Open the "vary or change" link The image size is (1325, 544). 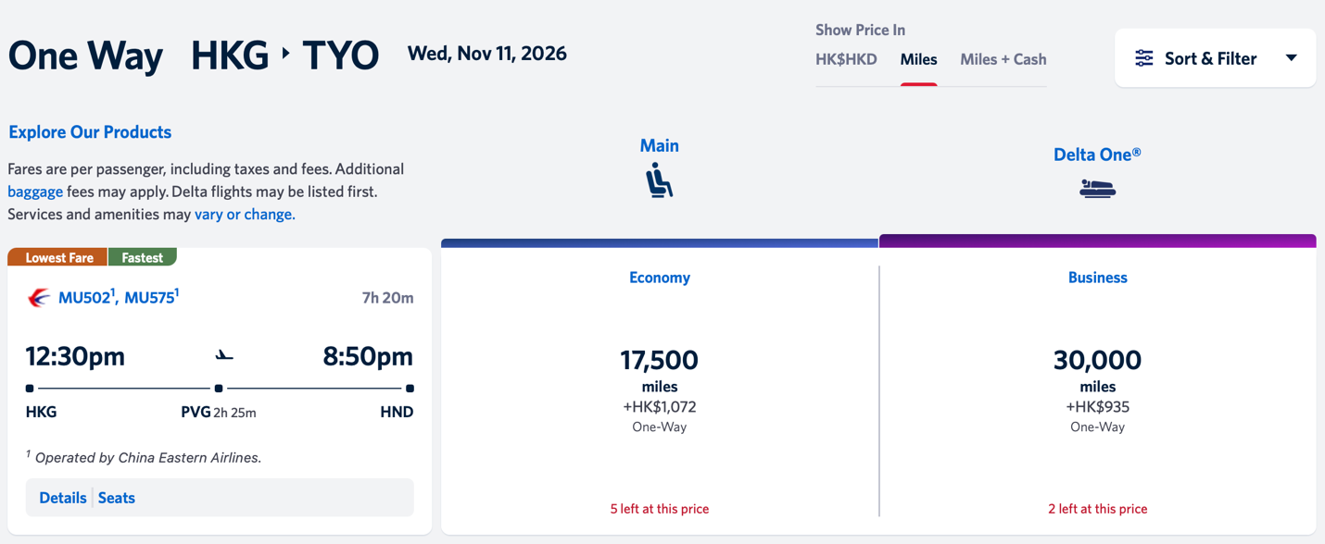(x=245, y=214)
